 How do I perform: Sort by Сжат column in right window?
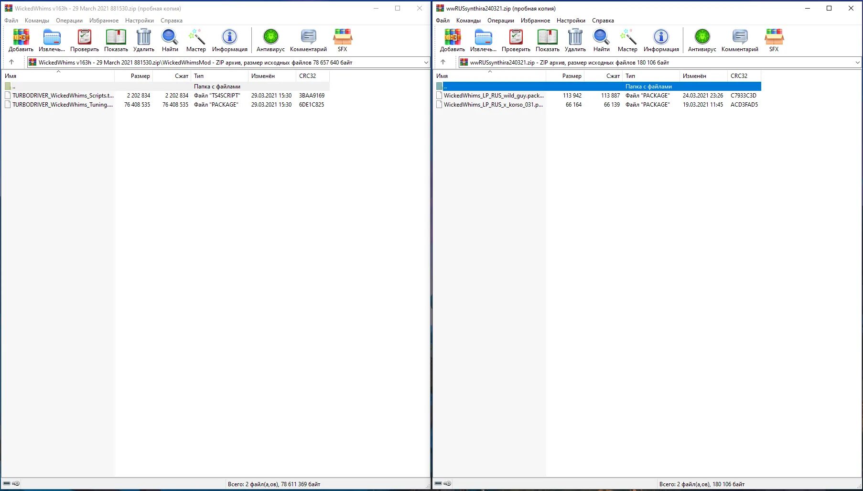[604, 76]
